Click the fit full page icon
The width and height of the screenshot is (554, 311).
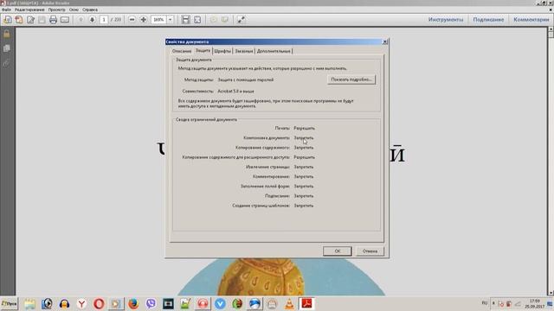coord(197,20)
